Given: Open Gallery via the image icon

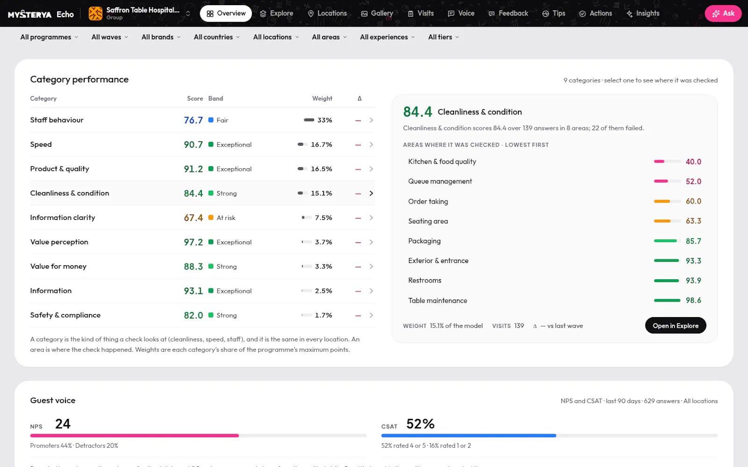Looking at the screenshot, I should (364, 14).
